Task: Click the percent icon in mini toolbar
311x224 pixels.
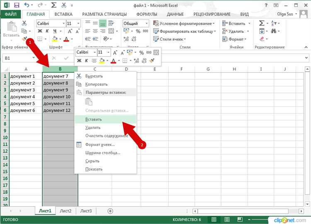Action: [141, 53]
